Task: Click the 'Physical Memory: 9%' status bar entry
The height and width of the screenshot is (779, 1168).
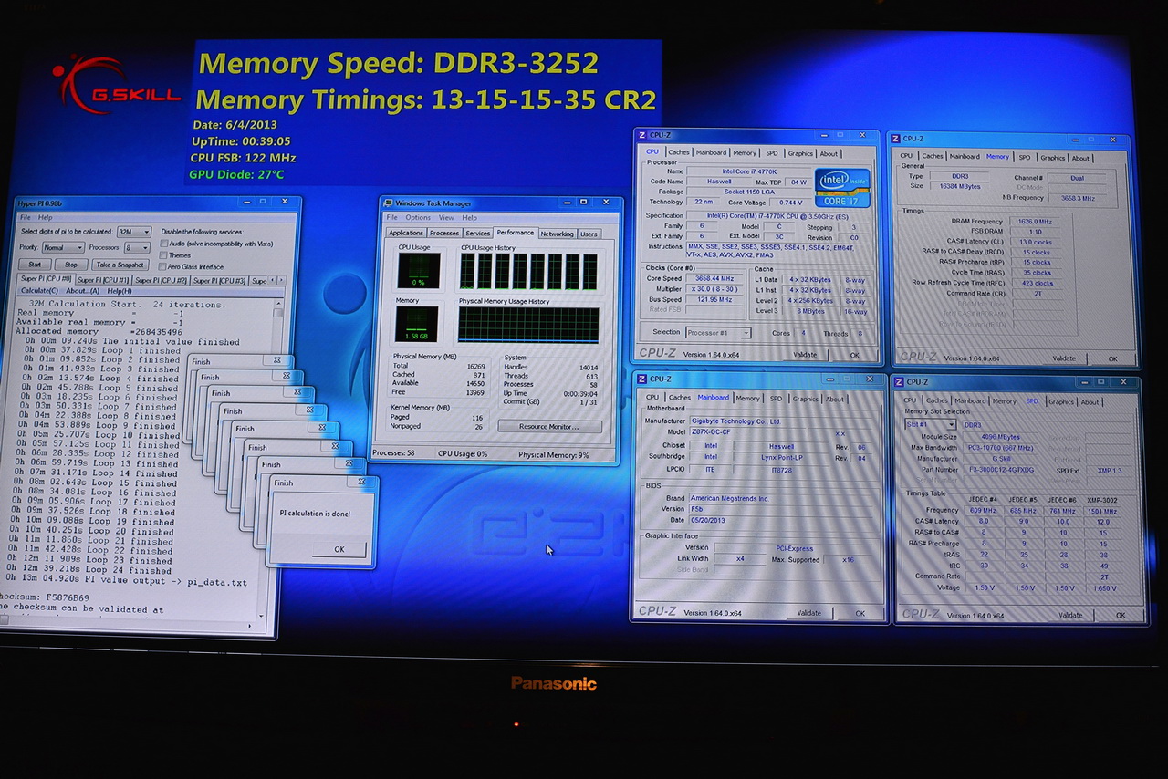Action: [x=554, y=453]
